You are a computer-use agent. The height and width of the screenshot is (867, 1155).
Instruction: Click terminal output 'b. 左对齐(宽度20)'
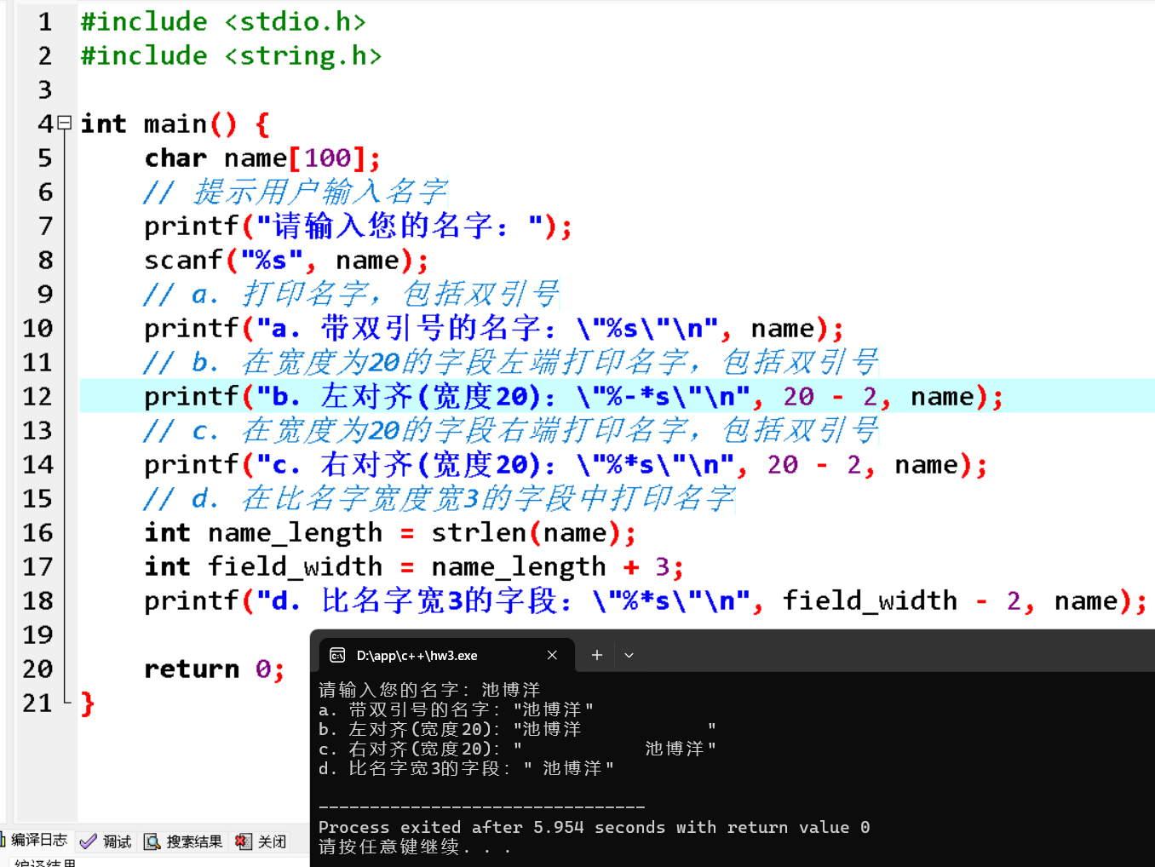[517, 729]
